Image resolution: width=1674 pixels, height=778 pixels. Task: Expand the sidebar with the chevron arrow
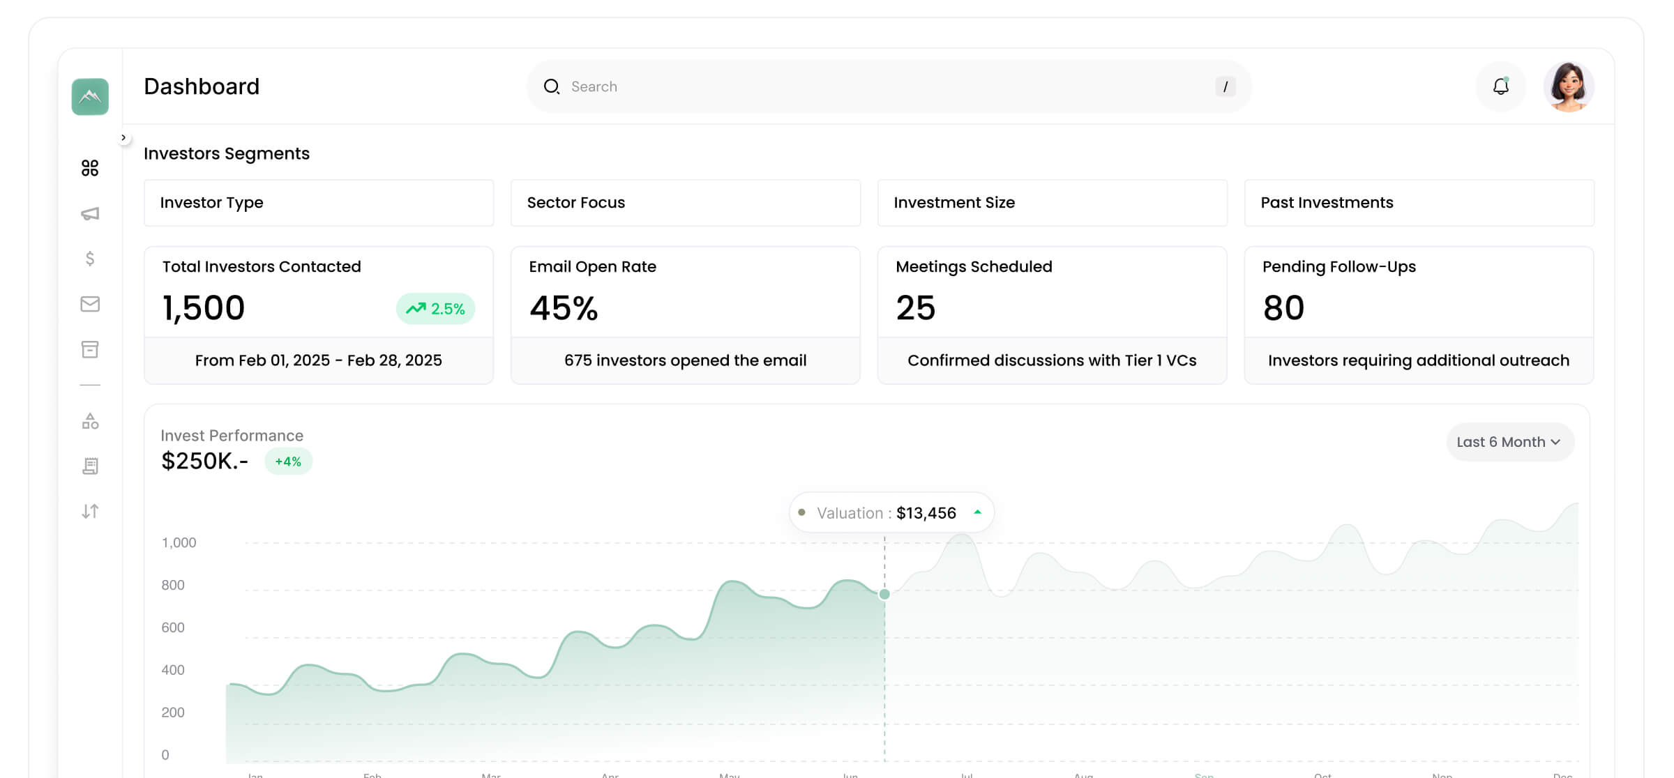pos(123,137)
